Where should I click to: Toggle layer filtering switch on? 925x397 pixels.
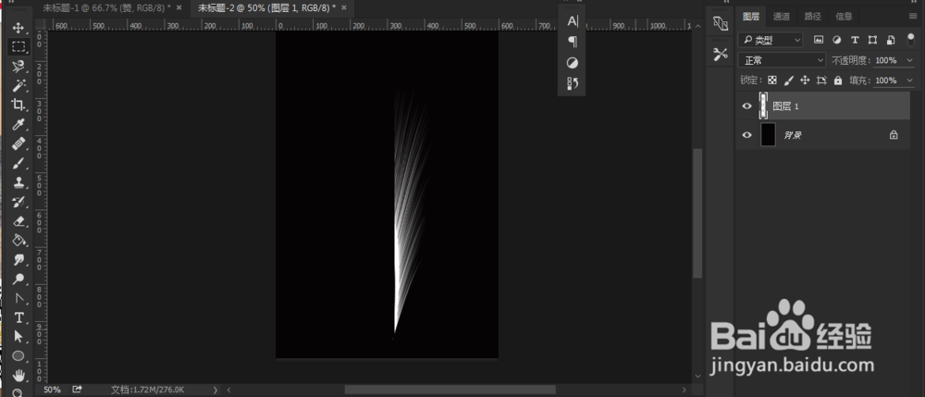911,40
